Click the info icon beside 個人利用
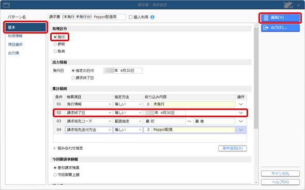Viewport: 305px width, 190px height. pyautogui.click(x=152, y=17)
